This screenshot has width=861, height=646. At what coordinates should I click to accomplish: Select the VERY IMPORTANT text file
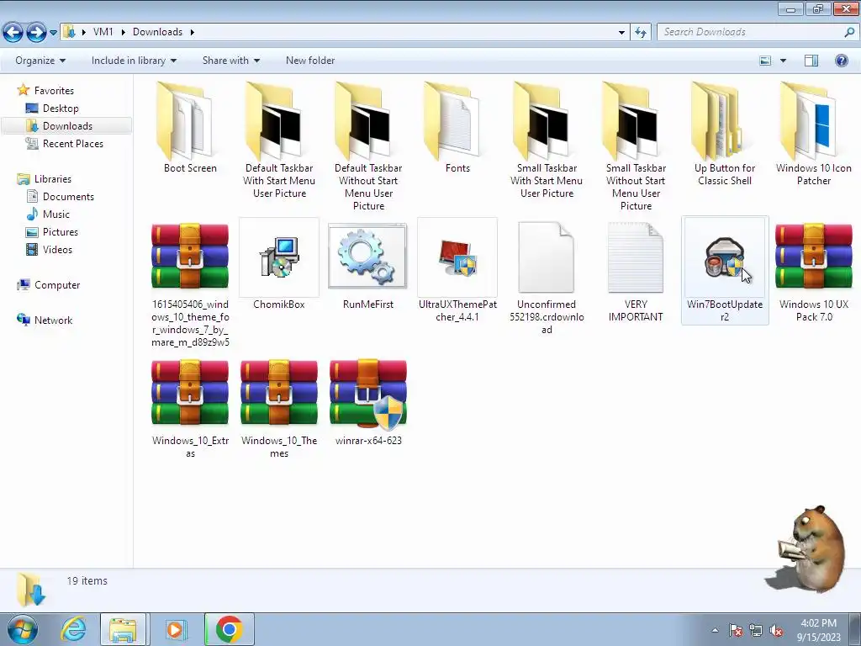[x=636, y=272]
